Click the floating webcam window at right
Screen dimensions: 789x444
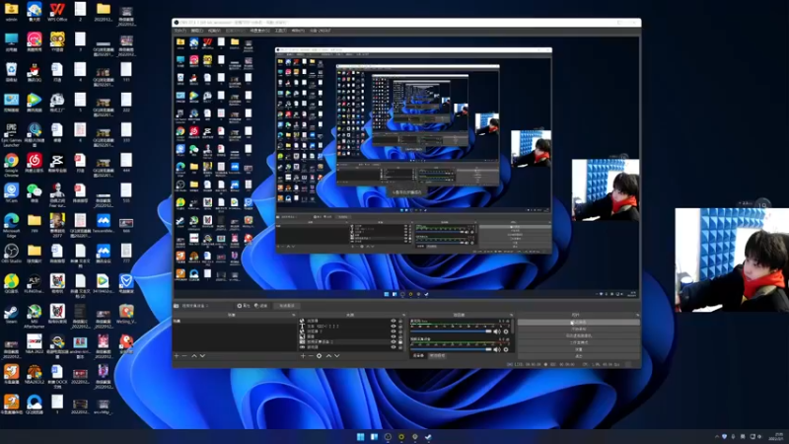pos(732,259)
